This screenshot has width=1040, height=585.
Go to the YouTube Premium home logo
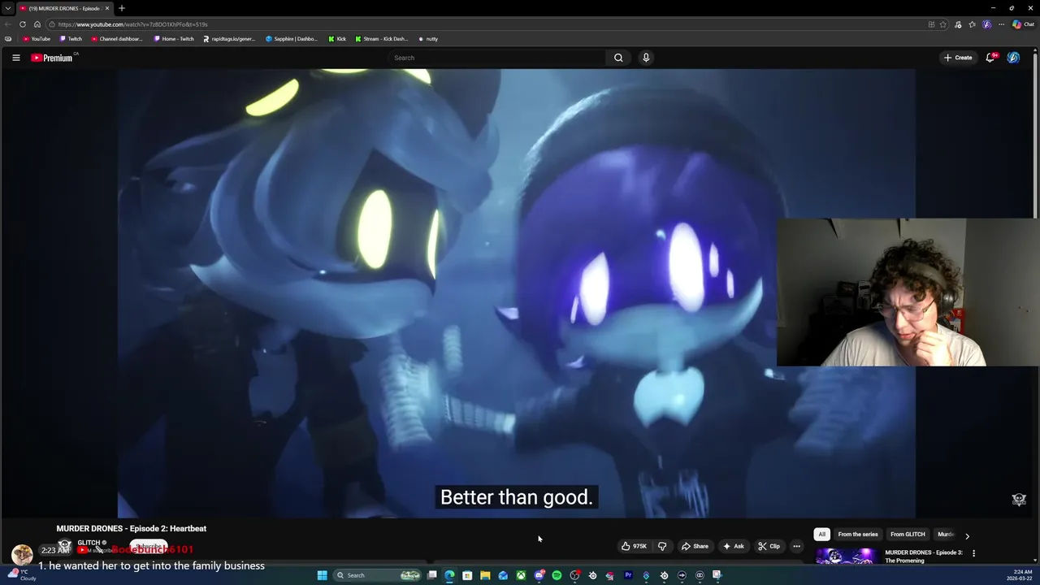click(x=52, y=58)
